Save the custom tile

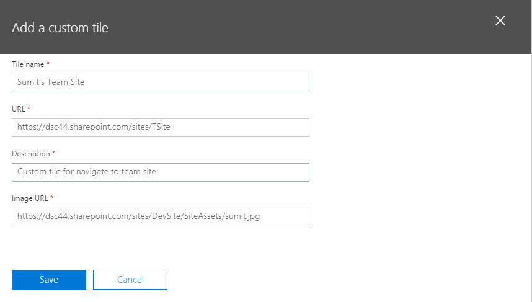pyautogui.click(x=49, y=280)
